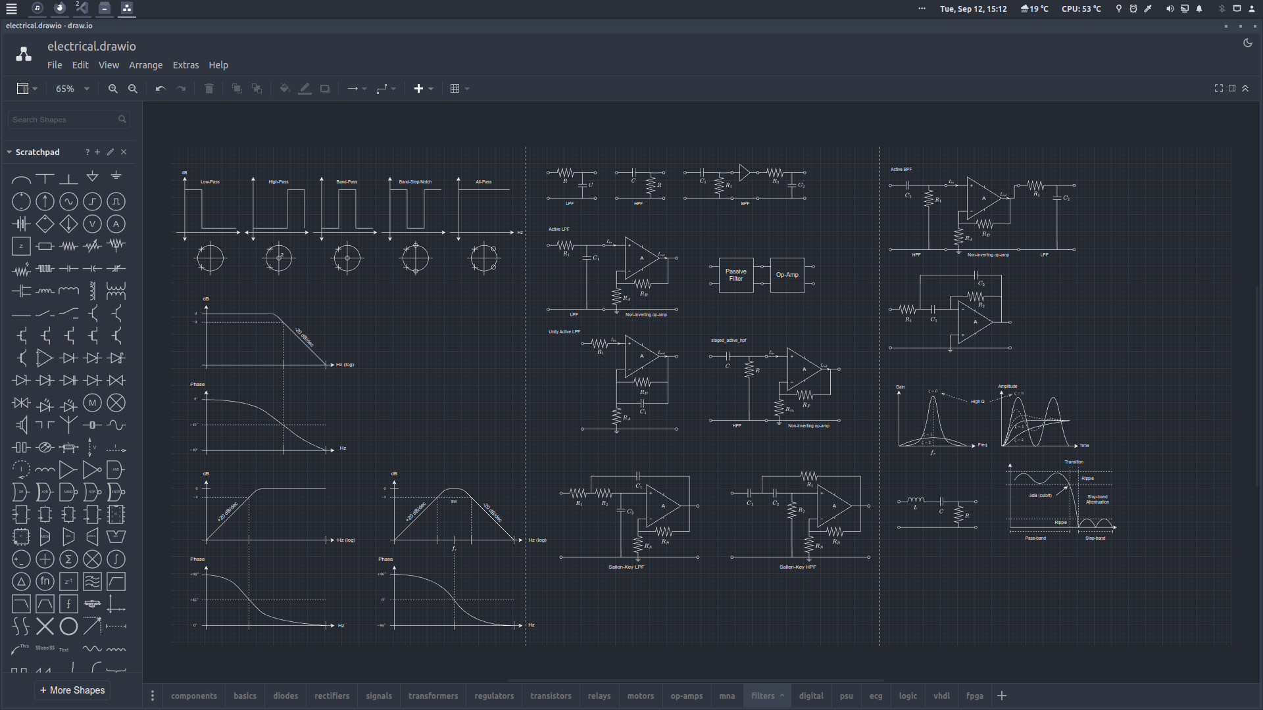Open the View panels dropdown in the toolbar
This screenshot has width=1263, height=710.
[27, 89]
